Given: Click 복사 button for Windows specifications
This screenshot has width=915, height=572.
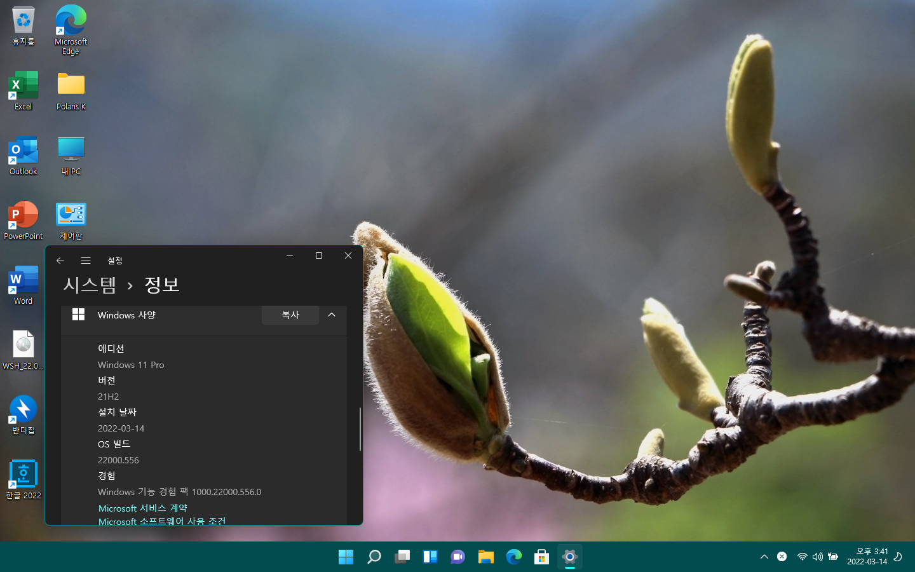Looking at the screenshot, I should (x=290, y=315).
